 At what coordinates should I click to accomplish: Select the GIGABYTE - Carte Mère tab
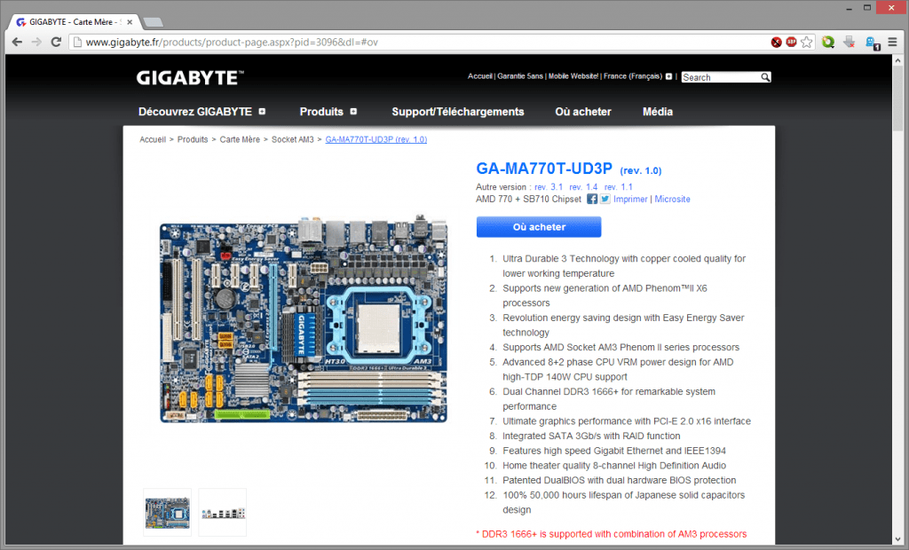tap(74, 22)
